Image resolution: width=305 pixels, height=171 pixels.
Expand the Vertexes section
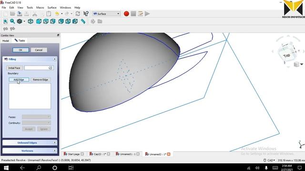pos(55,151)
